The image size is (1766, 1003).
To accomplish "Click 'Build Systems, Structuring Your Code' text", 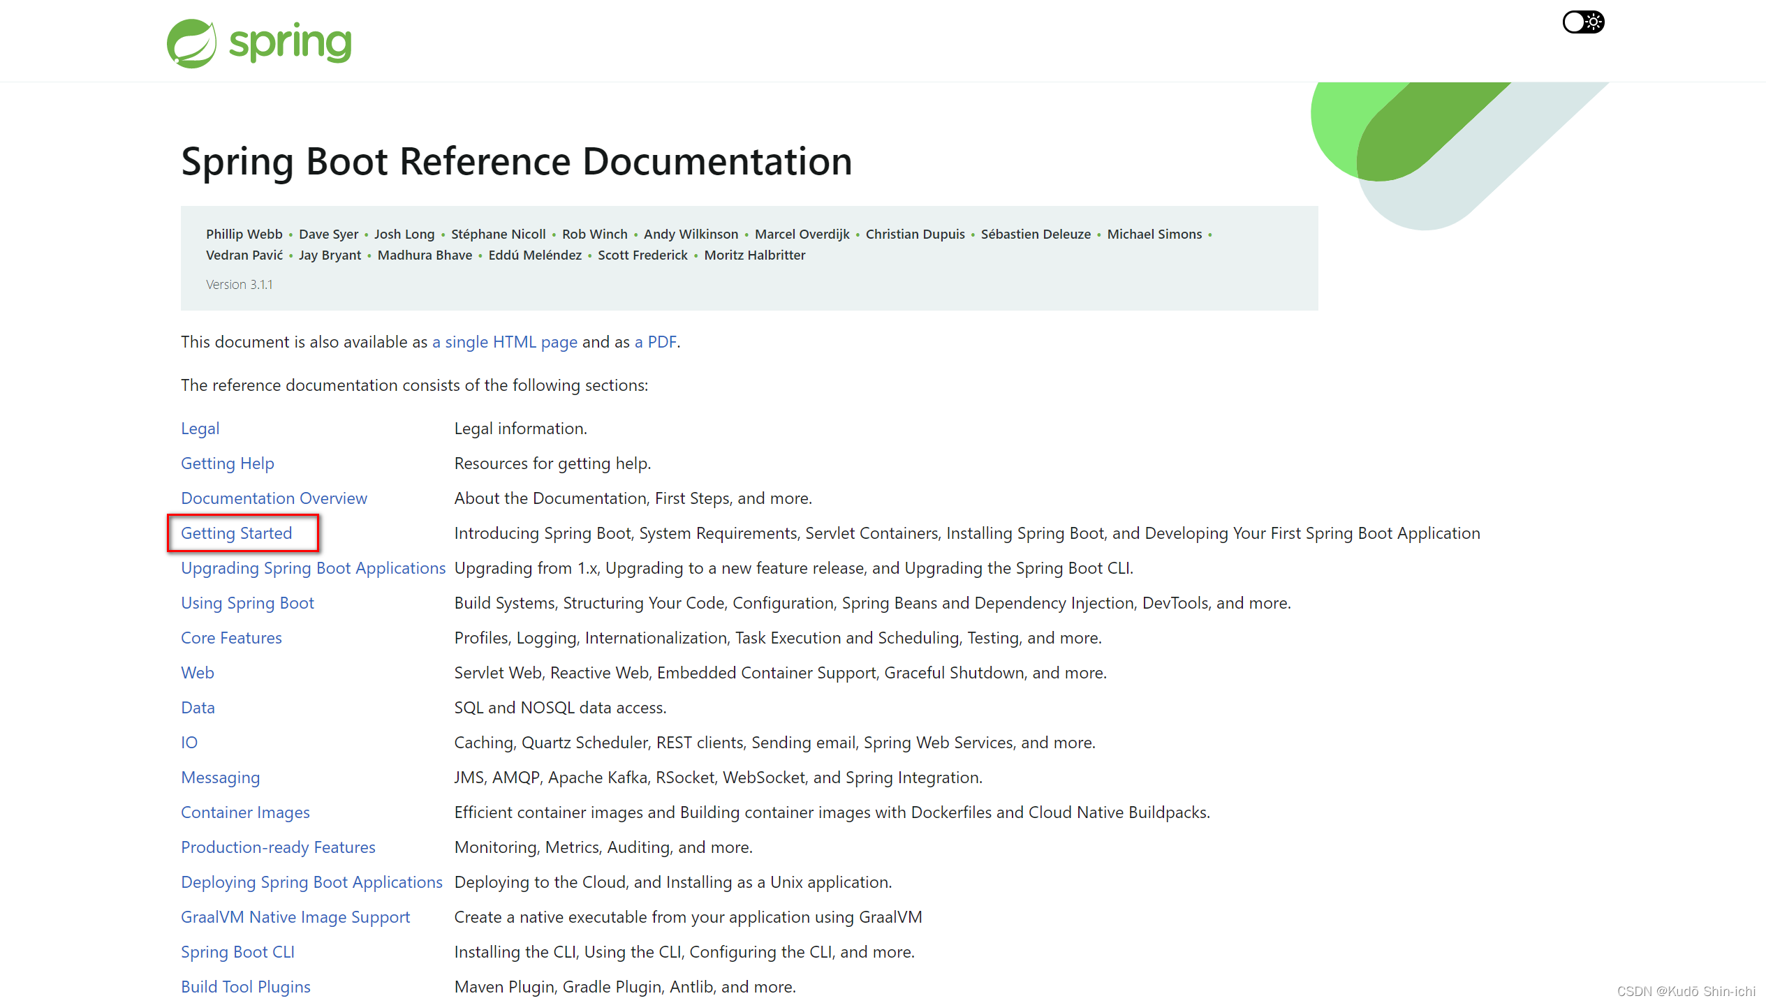I will pyautogui.click(x=873, y=603).
